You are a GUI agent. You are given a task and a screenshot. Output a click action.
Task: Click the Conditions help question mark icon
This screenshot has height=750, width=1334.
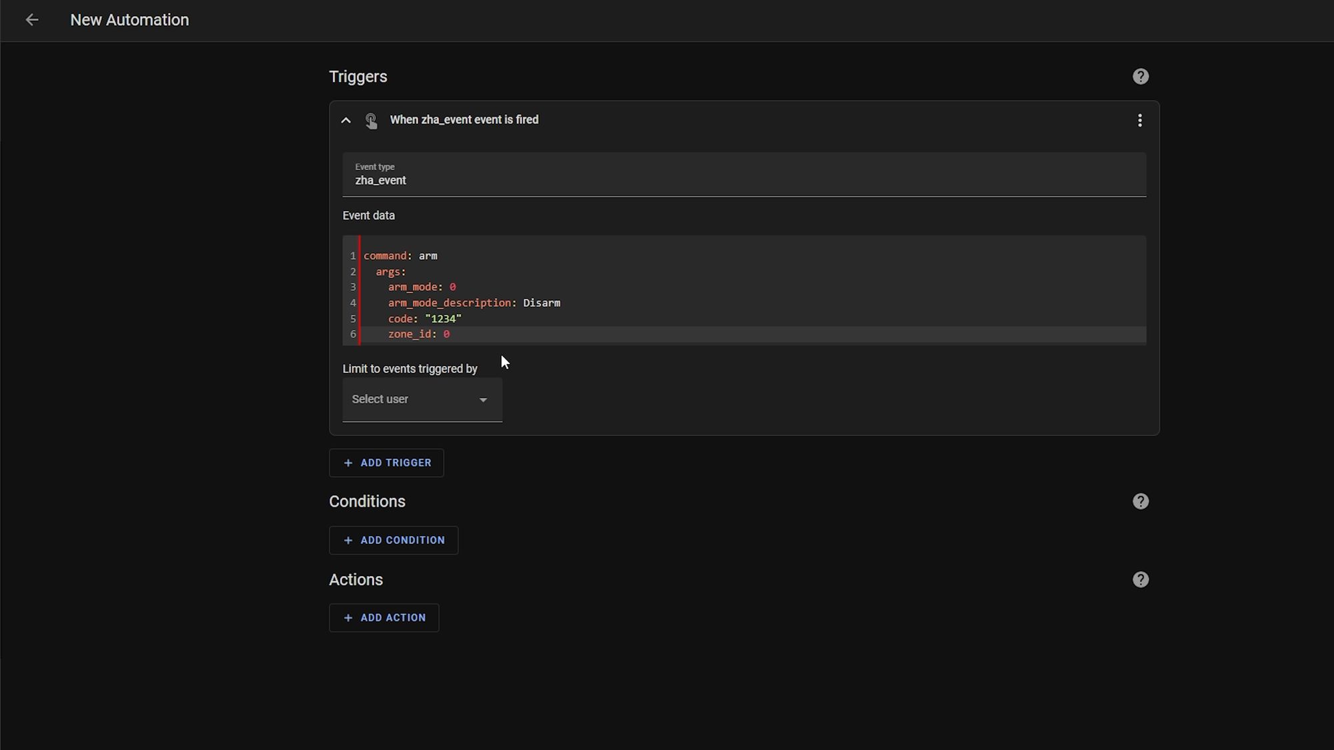1141,502
